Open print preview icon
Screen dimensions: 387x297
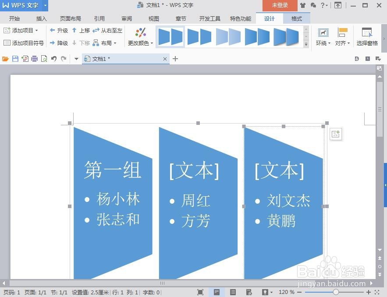click(44, 59)
